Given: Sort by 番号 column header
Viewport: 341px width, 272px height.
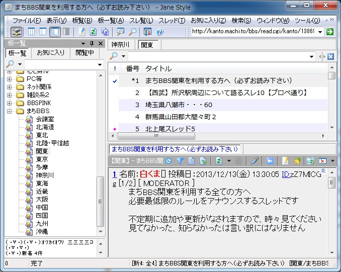Looking at the screenshot, I should pos(132,69).
